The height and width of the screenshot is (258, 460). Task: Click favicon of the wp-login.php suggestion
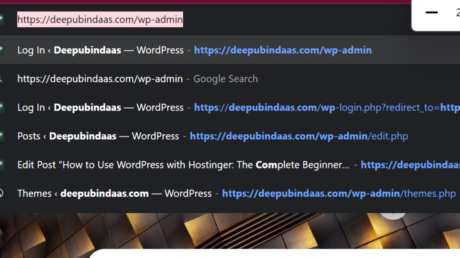click(1, 107)
